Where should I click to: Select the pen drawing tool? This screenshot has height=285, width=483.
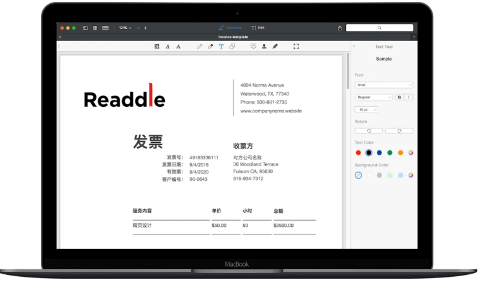[x=200, y=47]
